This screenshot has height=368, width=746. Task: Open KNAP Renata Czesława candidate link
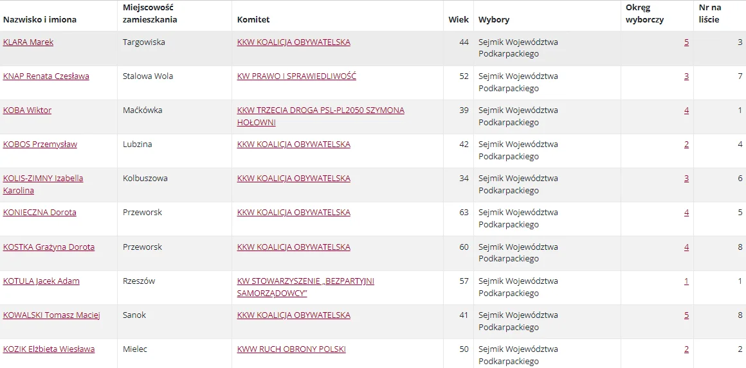point(46,76)
